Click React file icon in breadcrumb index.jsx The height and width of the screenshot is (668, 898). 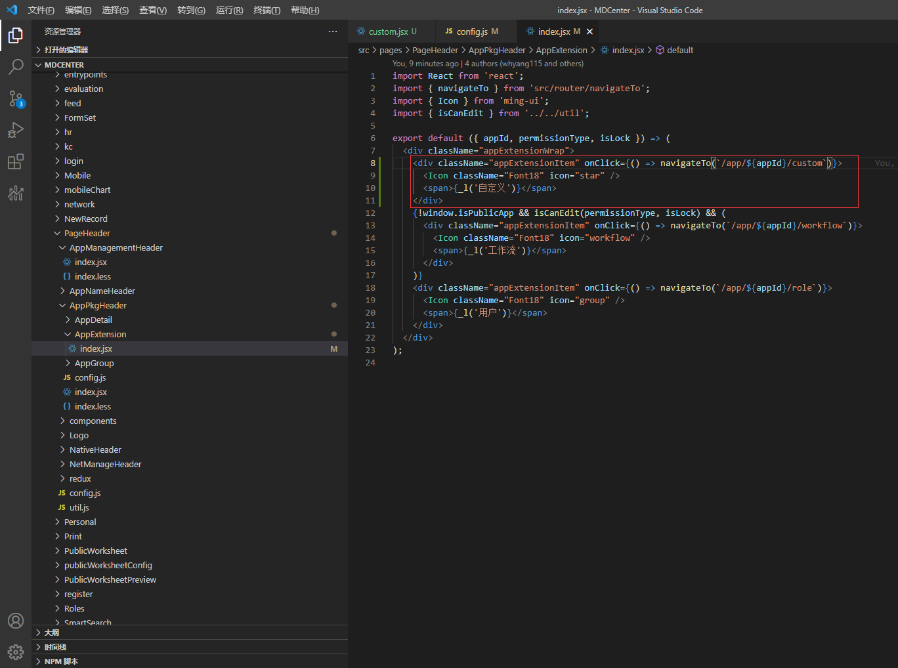coord(605,50)
